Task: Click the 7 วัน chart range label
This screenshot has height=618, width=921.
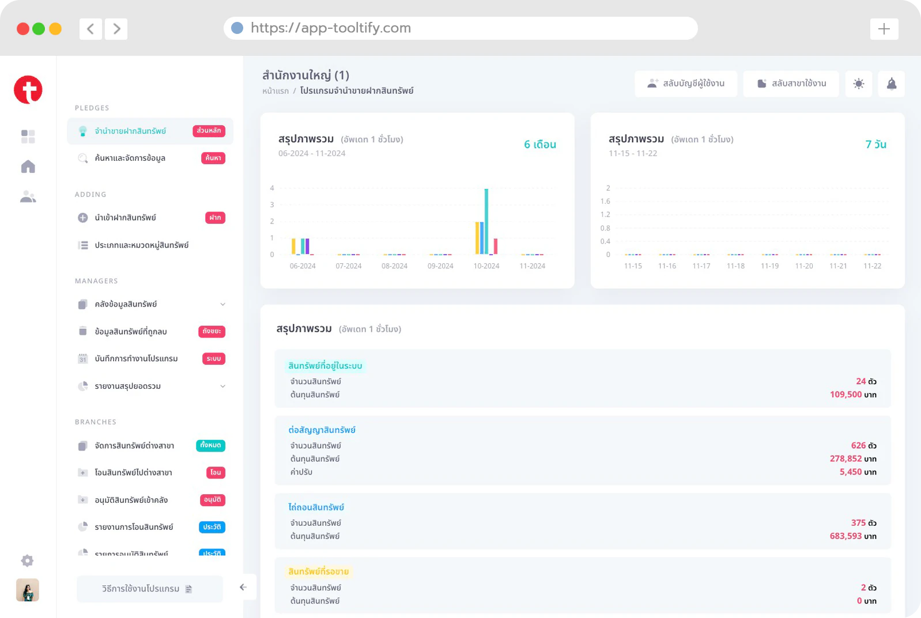Action: (876, 145)
